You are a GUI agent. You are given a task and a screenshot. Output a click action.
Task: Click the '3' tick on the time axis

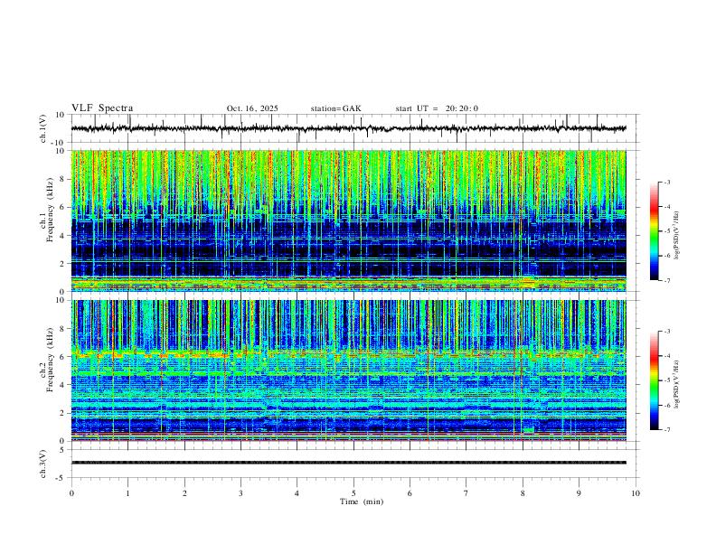point(240,493)
